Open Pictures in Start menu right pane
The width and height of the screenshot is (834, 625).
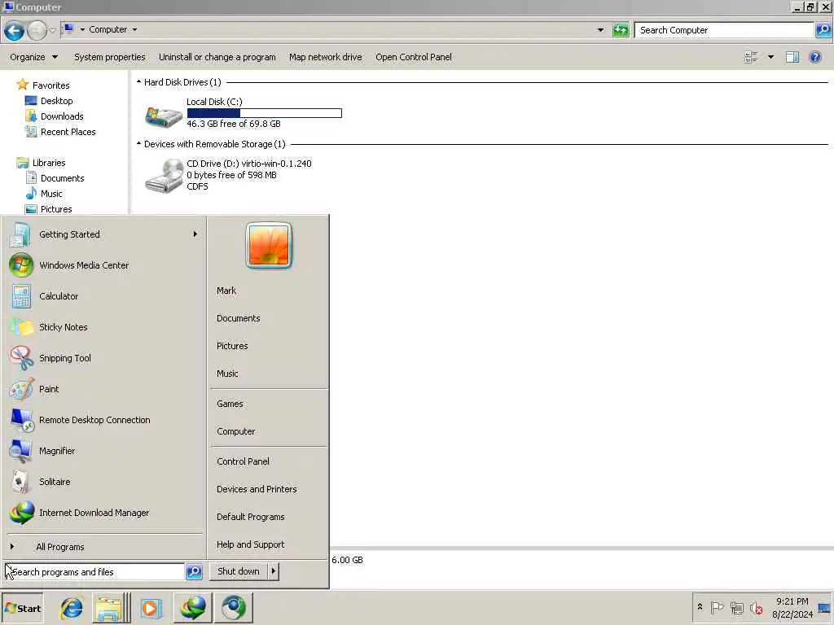(x=232, y=346)
